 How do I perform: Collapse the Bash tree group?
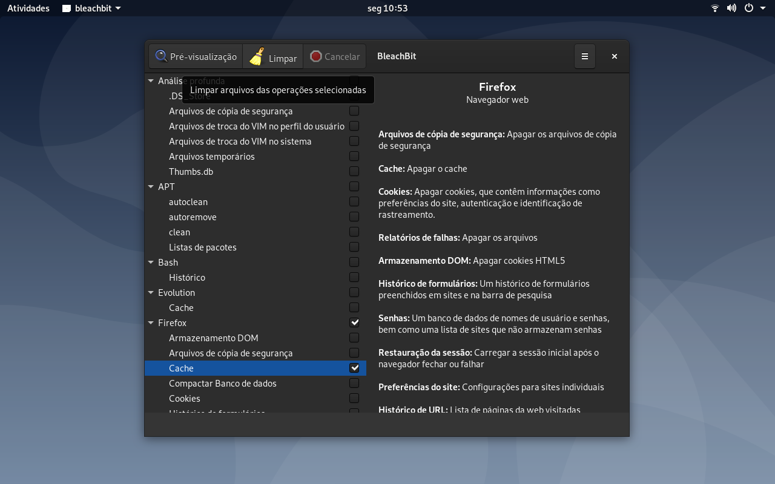(x=151, y=262)
